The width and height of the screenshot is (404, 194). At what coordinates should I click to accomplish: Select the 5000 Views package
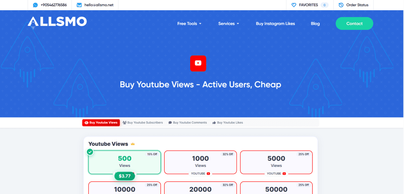(x=277, y=162)
